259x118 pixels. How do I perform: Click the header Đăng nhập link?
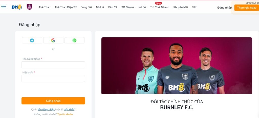225,8
